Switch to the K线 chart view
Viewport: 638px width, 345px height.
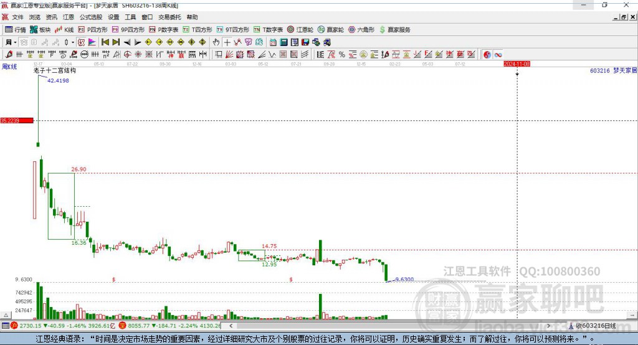point(64,30)
